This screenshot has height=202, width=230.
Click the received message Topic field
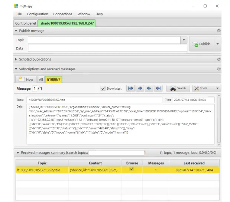click(x=94, y=100)
